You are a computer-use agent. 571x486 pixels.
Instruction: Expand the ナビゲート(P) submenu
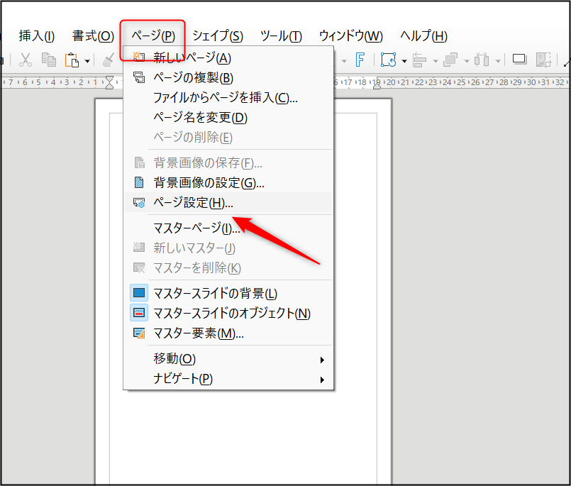coord(228,379)
